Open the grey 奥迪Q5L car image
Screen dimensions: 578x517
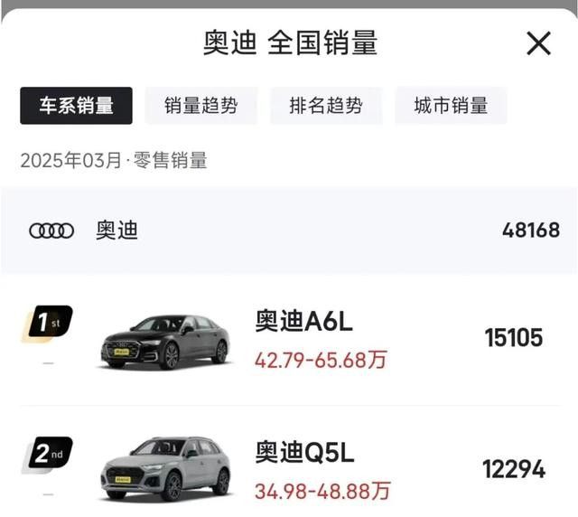pos(166,469)
